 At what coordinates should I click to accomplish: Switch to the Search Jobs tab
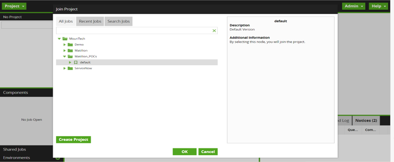click(119, 21)
